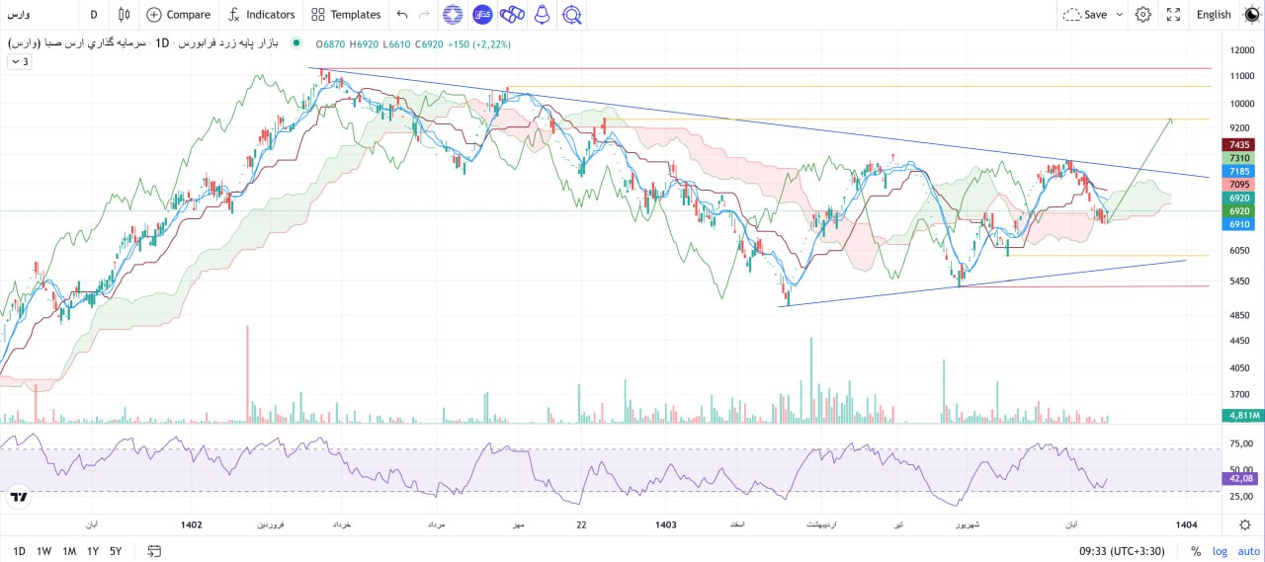Open the Indicators menu
The image size is (1265, 562).
click(261, 15)
